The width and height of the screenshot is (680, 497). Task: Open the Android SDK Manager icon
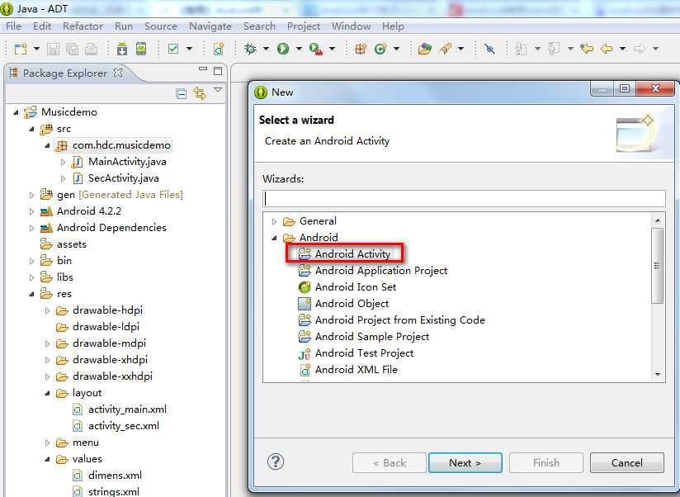(122, 49)
